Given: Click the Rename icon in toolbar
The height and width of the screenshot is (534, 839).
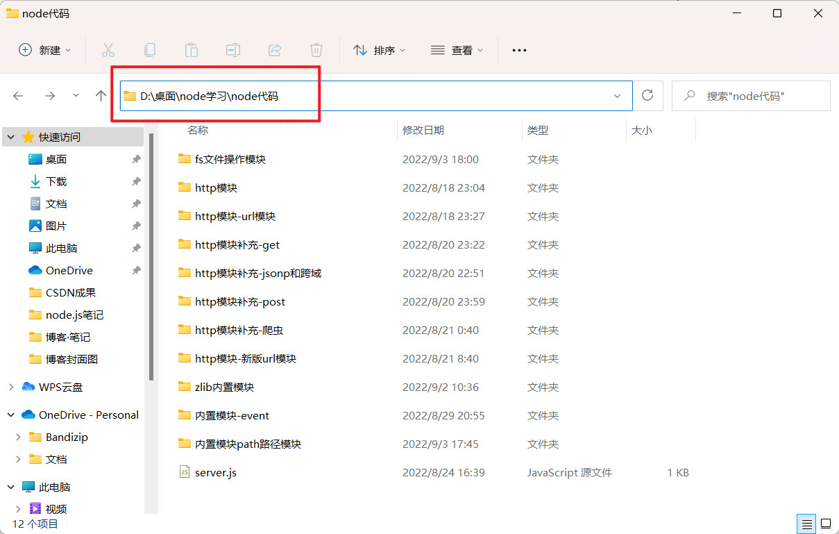Looking at the screenshot, I should [x=232, y=50].
